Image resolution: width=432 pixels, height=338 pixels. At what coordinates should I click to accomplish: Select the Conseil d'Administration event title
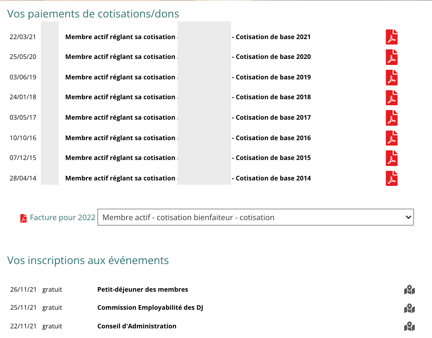pyautogui.click(x=137, y=326)
